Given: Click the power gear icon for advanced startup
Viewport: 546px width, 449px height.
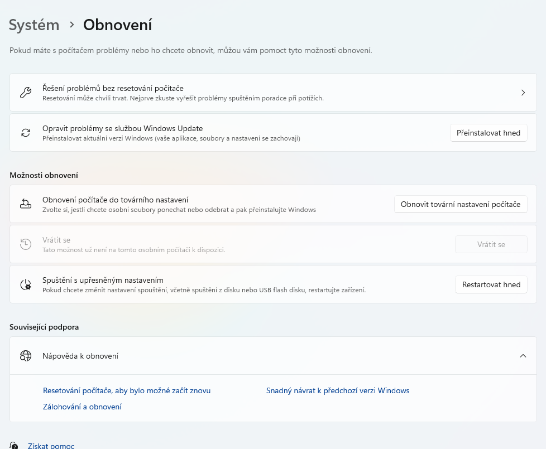Looking at the screenshot, I should pyautogui.click(x=26, y=284).
